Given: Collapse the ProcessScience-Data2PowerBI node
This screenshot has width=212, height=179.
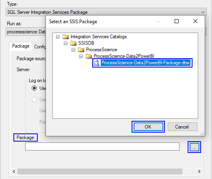Looking at the screenshot, I should point(81,56).
